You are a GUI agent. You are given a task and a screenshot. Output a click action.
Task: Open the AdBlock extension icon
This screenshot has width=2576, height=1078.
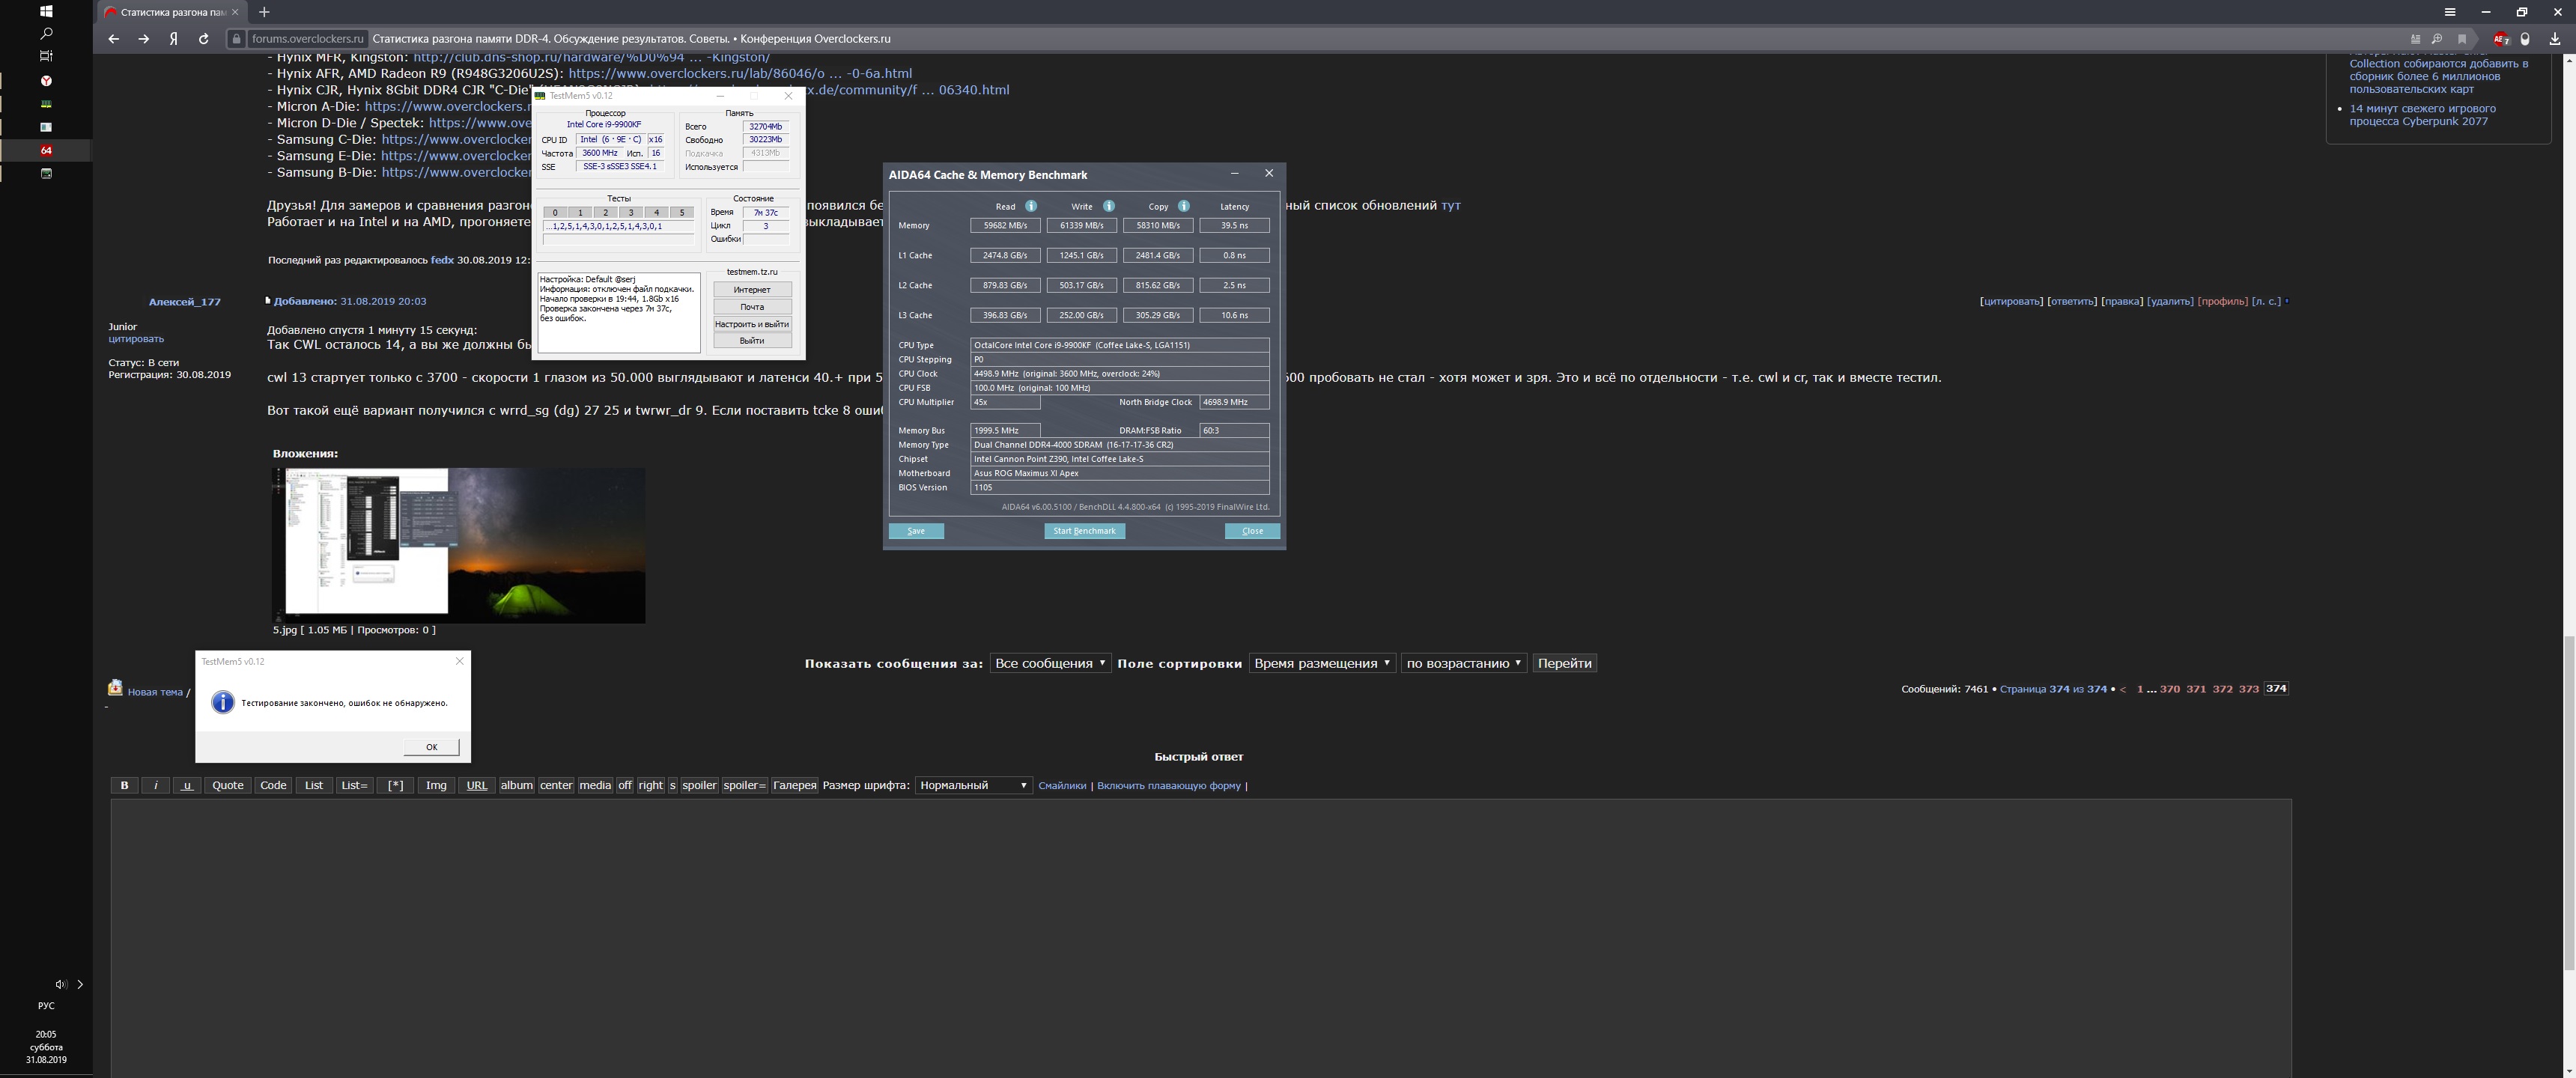(2500, 39)
